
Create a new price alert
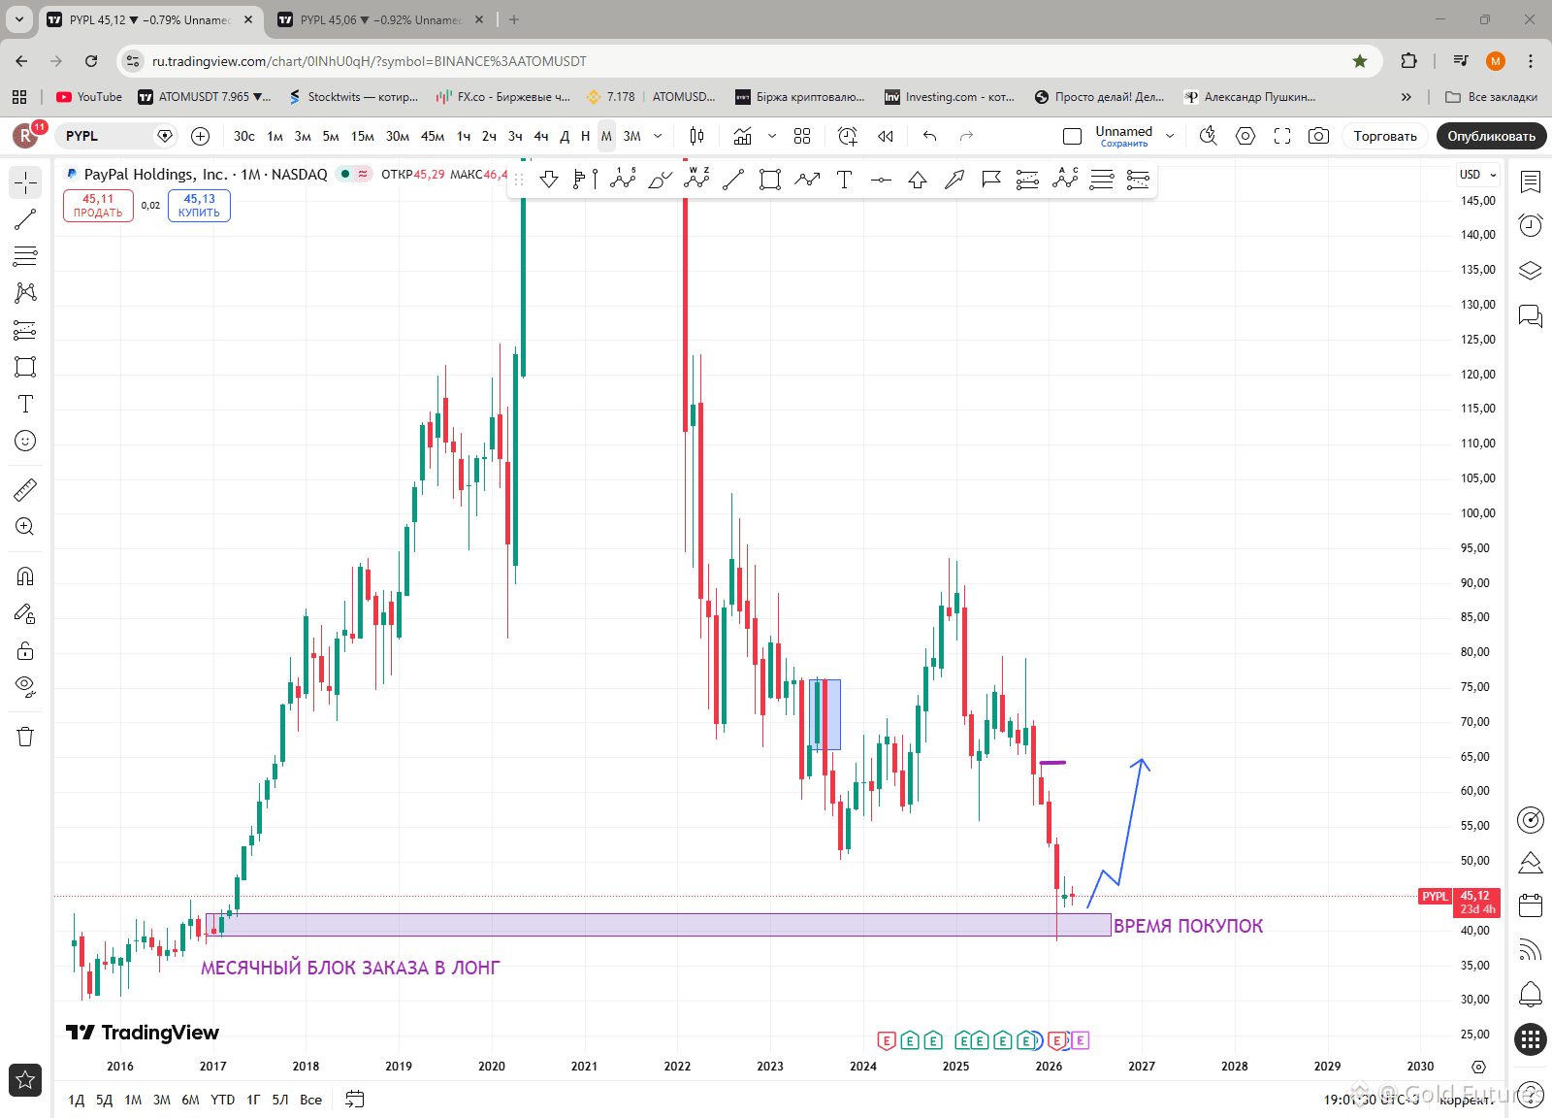848,136
